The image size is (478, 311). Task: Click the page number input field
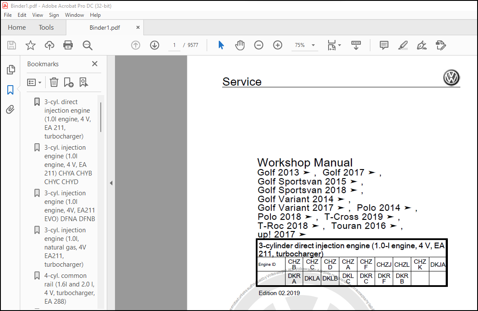[x=174, y=45]
